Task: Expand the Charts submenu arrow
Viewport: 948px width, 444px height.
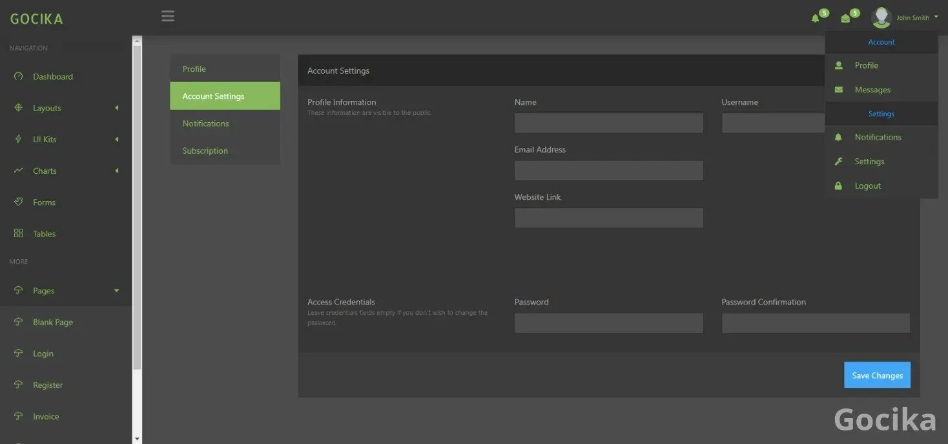Action: [117, 171]
